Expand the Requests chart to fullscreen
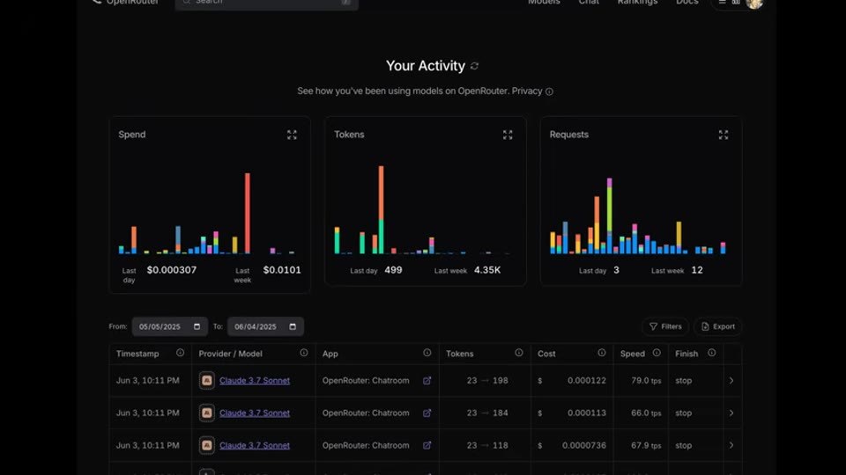 coord(724,135)
